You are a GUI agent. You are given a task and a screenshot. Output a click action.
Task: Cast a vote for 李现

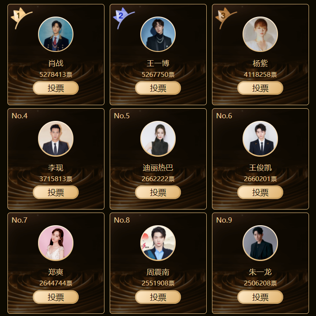tap(56, 192)
